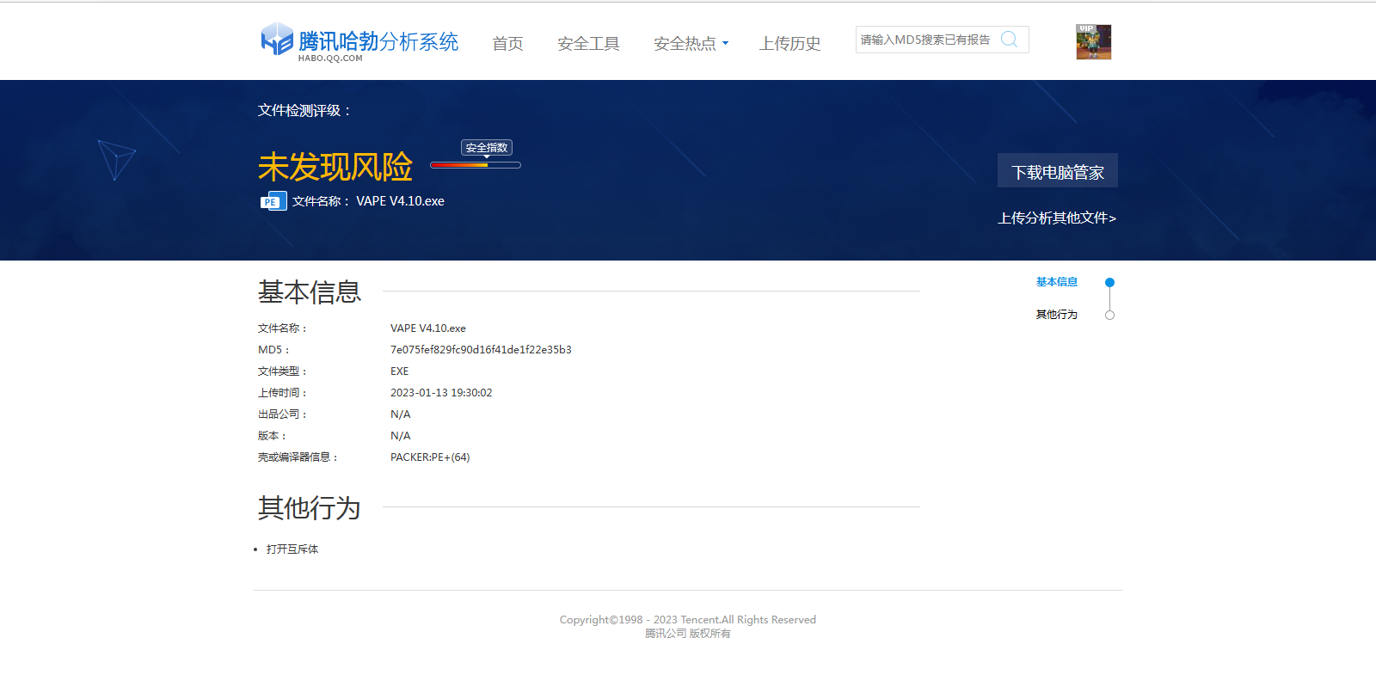
Task: Click PACKER:PE+(64) value
Action: click(430, 457)
